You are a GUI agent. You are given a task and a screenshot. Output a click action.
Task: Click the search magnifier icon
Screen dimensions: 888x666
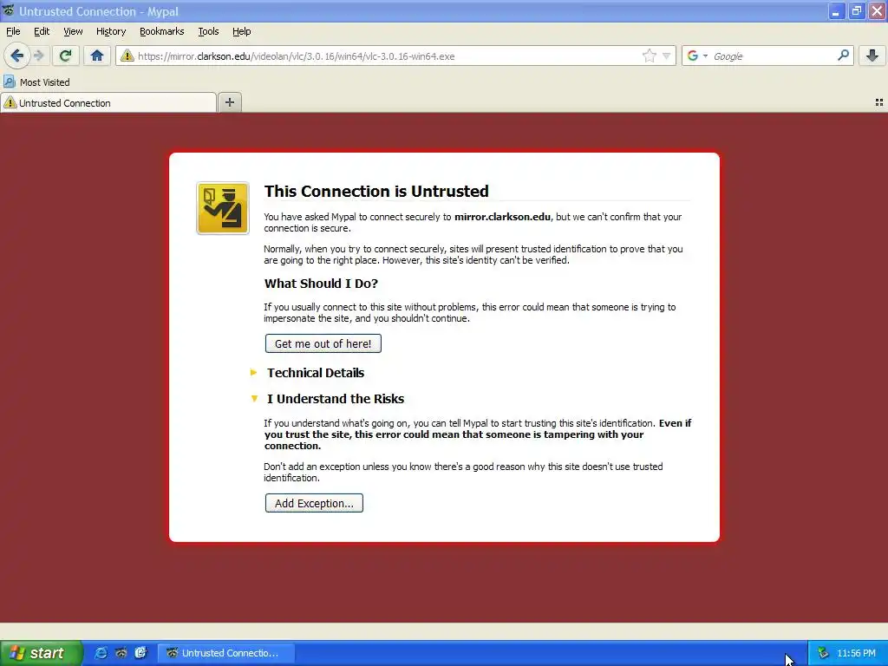843,55
